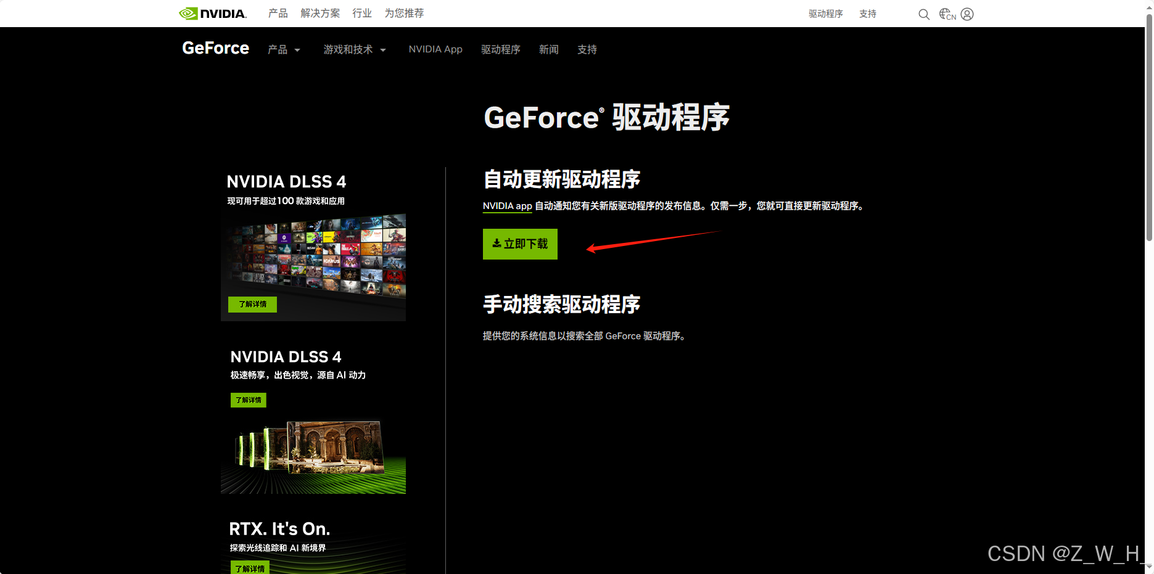Open the 解决方案 menu
Screen dimensions: 1154x574
(320, 14)
